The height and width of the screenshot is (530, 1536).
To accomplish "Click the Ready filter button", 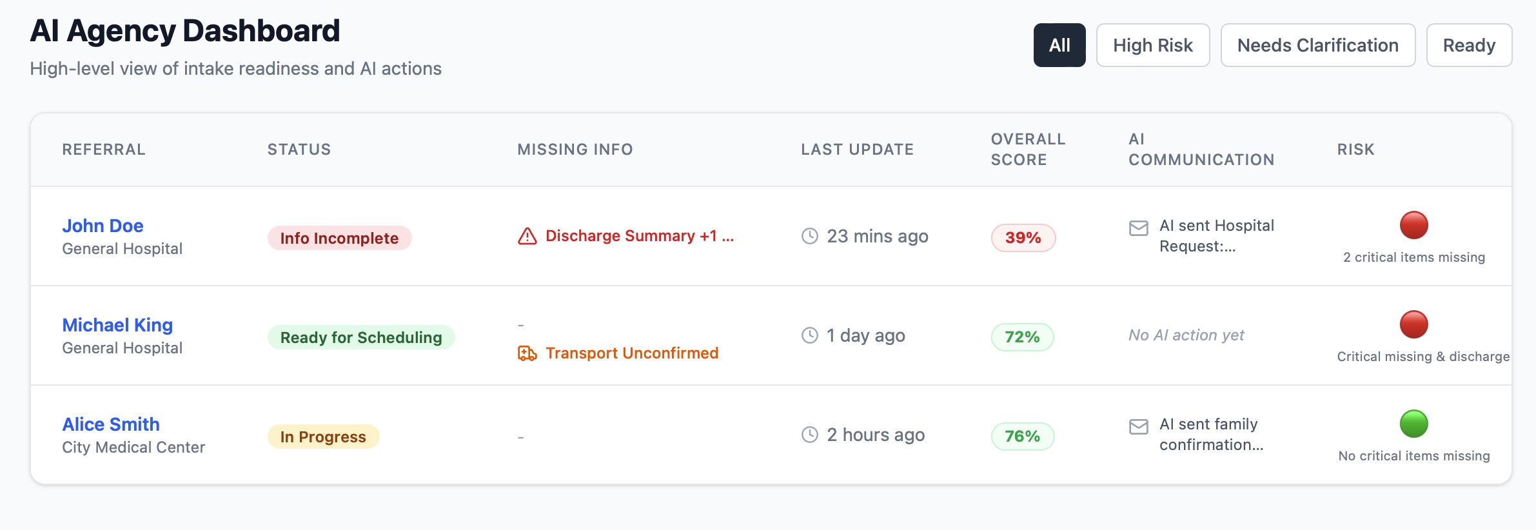I will pos(1469,45).
